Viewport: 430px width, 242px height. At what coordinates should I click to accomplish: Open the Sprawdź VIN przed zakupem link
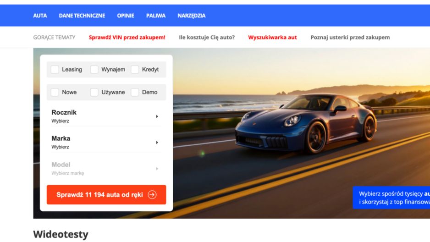(x=127, y=37)
